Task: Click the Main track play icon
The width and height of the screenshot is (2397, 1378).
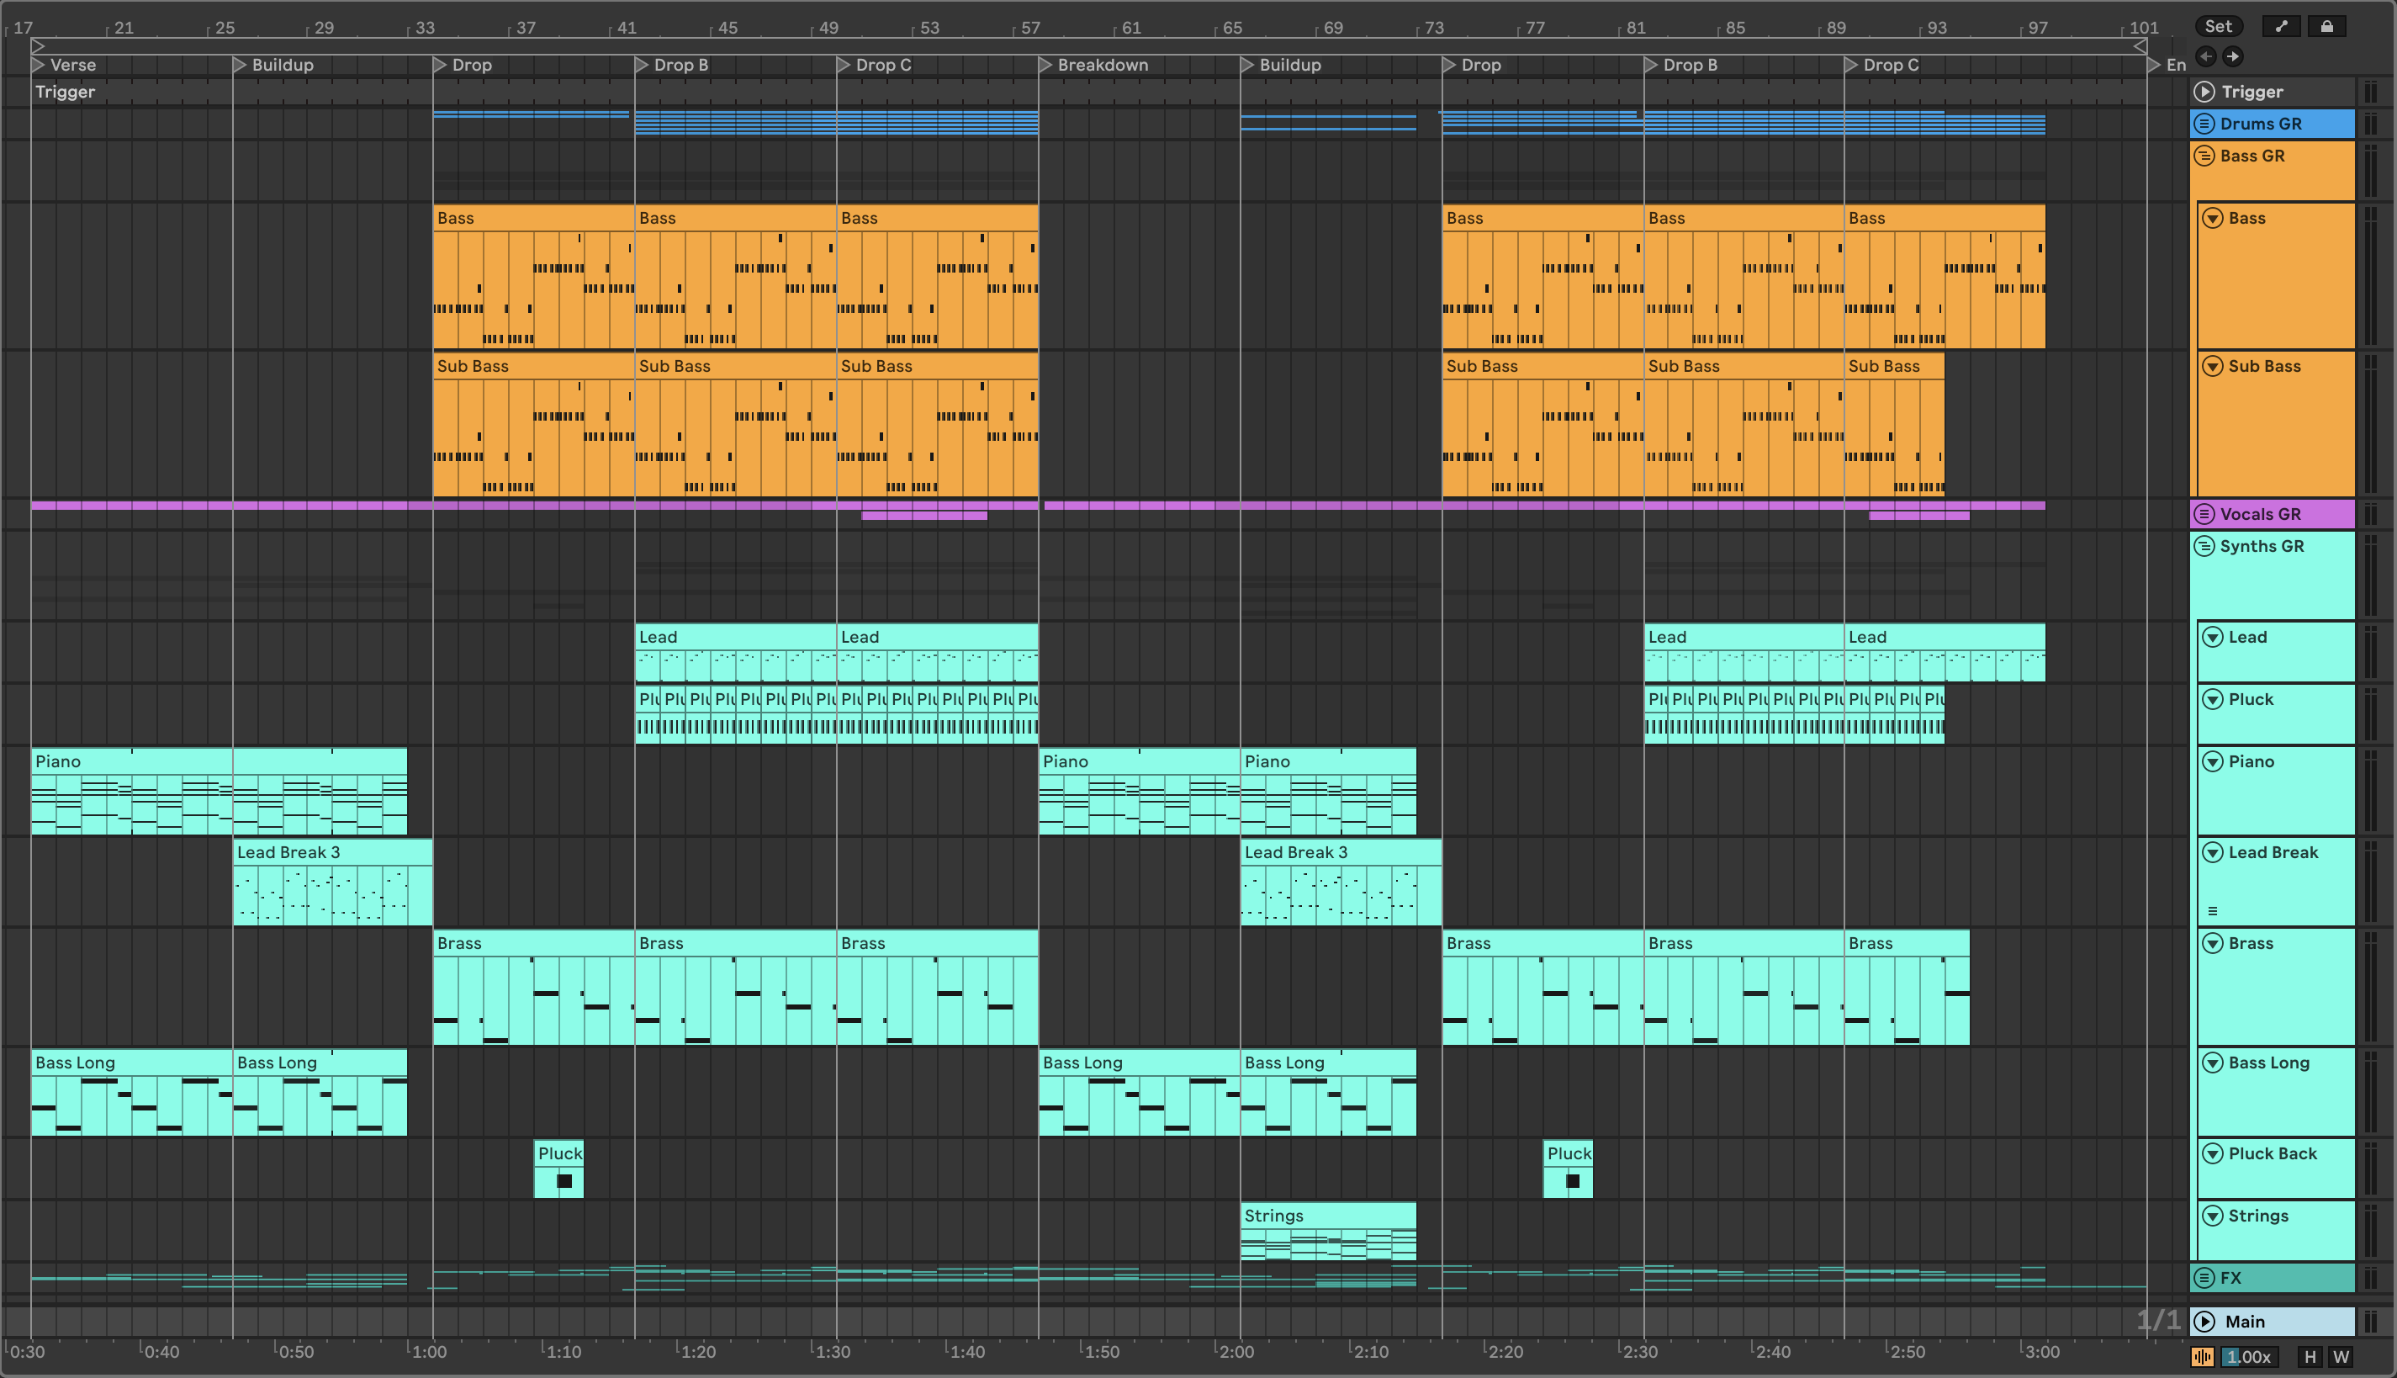Action: (x=2204, y=1321)
